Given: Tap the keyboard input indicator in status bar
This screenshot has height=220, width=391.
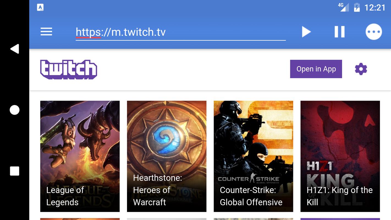Looking at the screenshot, I should tap(40, 7).
